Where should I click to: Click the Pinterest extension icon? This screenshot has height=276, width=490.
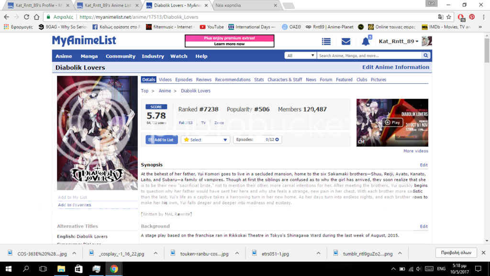[x=472, y=17]
